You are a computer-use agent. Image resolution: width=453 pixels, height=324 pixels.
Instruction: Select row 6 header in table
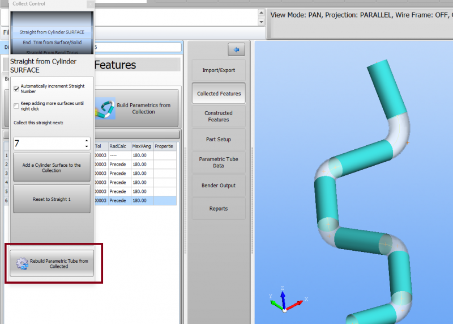(6, 200)
